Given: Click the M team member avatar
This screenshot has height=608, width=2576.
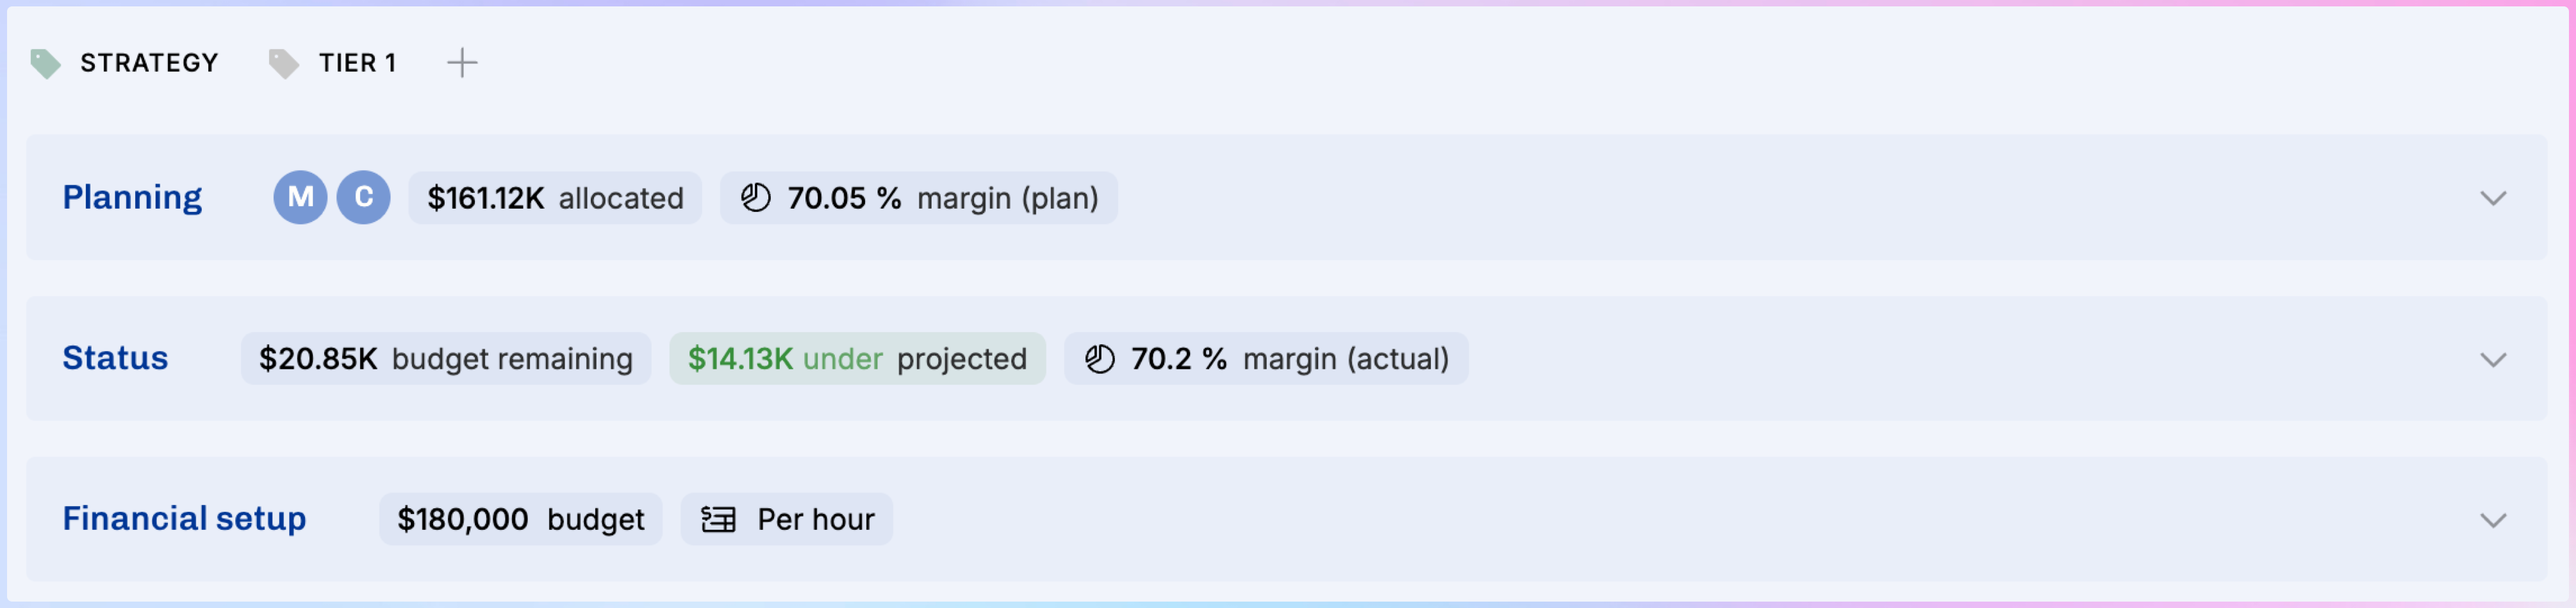Looking at the screenshot, I should [x=300, y=198].
